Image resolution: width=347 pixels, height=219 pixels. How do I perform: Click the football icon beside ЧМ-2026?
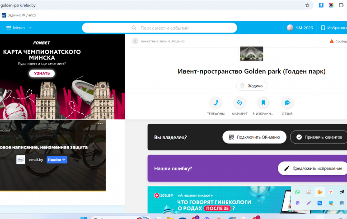290,28
